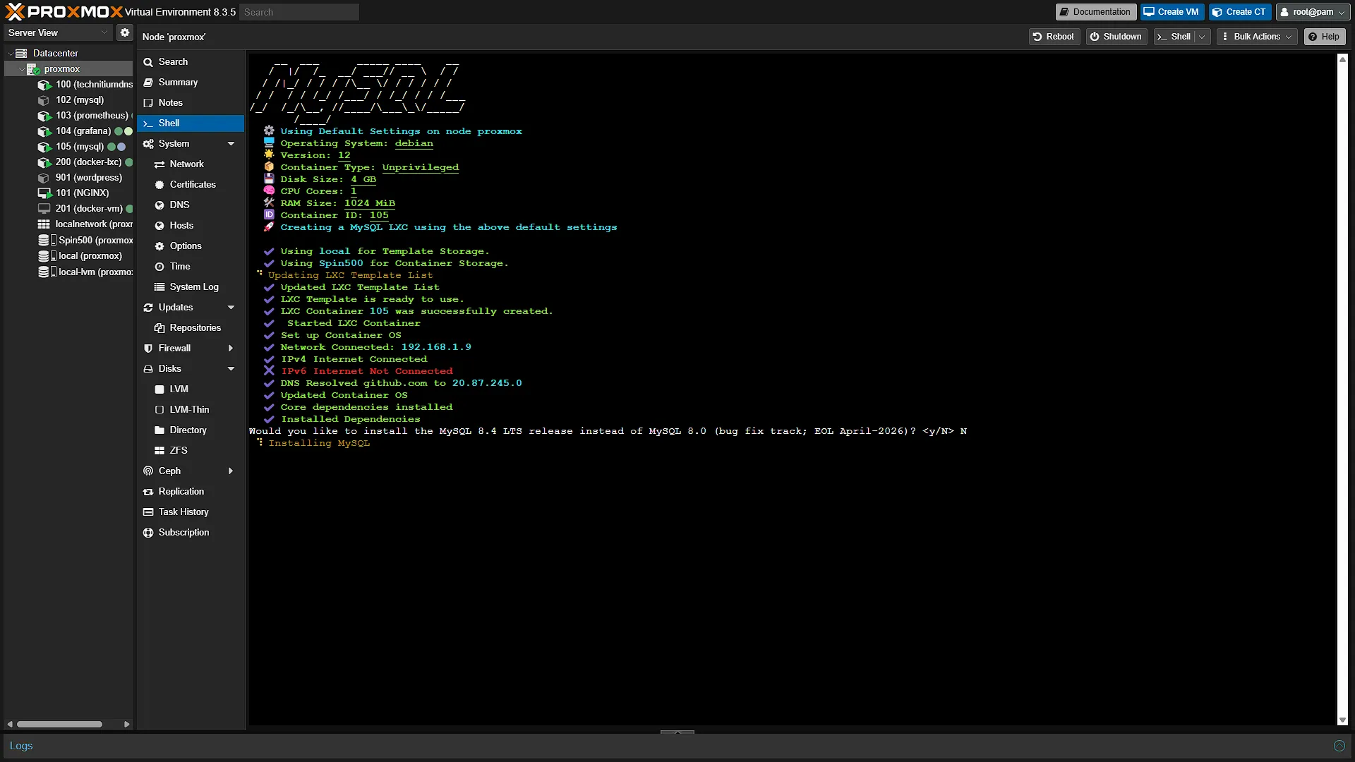Click the Server View settings gear icon
The height and width of the screenshot is (762, 1355).
[x=125, y=32]
